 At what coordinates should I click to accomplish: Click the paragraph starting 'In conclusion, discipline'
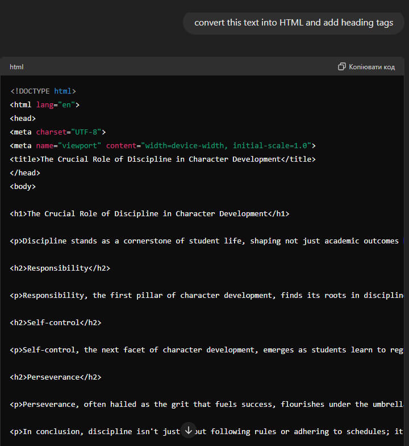click(207, 431)
